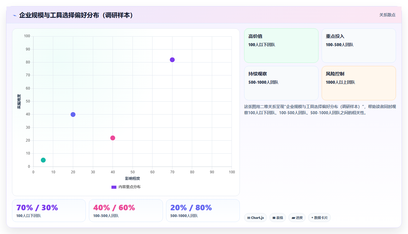Toggle the 内容重点分布 legend item
The image size is (408, 234).
pos(126,187)
